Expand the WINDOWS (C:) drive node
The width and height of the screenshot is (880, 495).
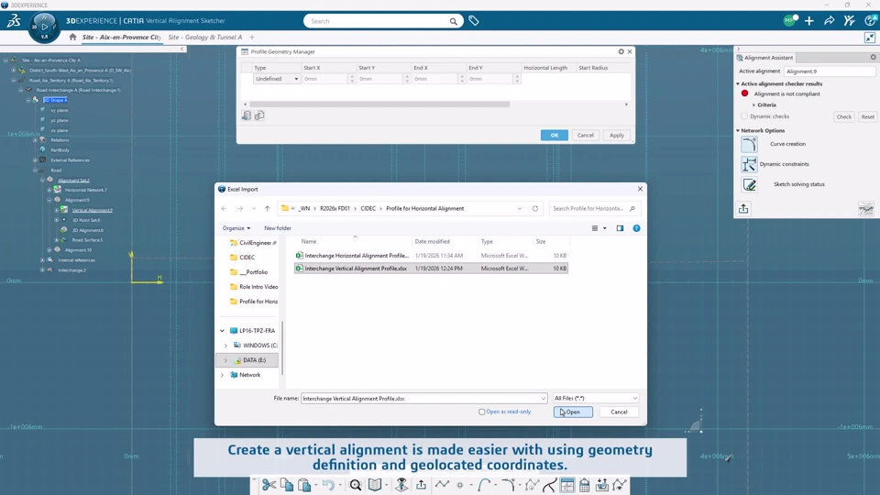[226, 346]
